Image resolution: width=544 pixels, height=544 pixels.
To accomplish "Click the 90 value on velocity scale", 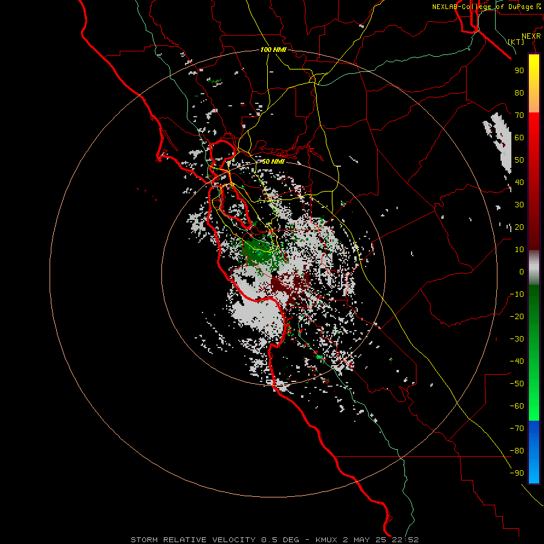I will [519, 71].
